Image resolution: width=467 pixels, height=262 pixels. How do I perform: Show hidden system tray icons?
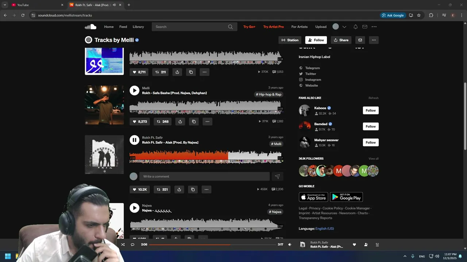[405, 256]
